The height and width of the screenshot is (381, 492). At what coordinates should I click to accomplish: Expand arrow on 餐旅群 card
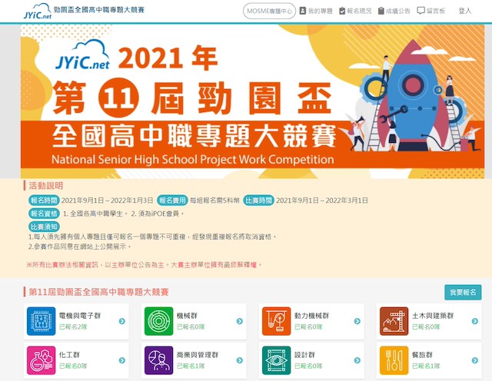coord(475,360)
